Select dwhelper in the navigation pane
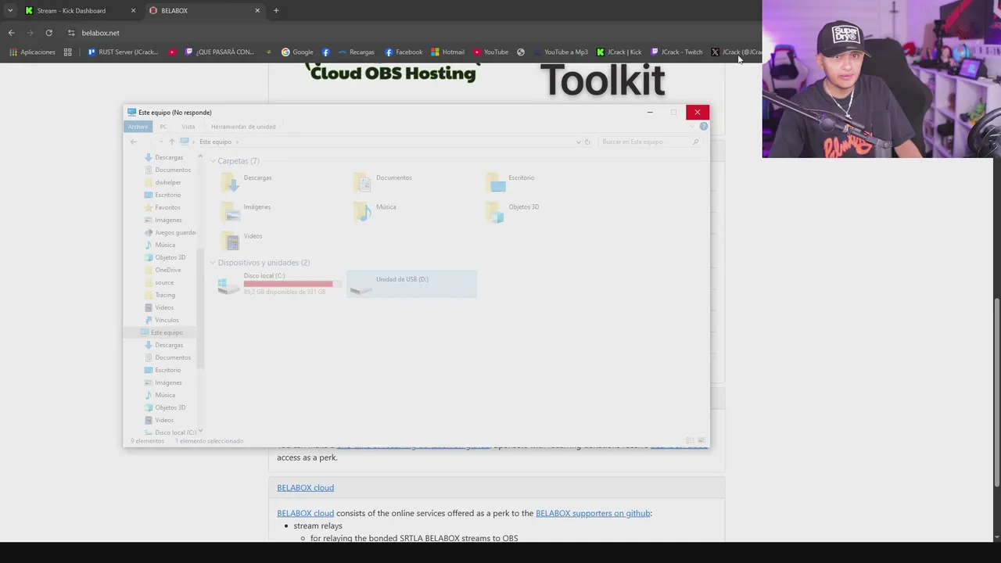 click(x=168, y=182)
